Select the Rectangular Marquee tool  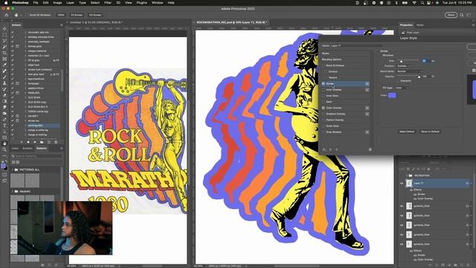[4, 35]
